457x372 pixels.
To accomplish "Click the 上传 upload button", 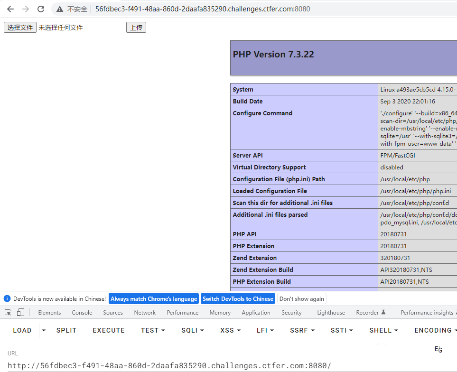I will click(x=136, y=28).
